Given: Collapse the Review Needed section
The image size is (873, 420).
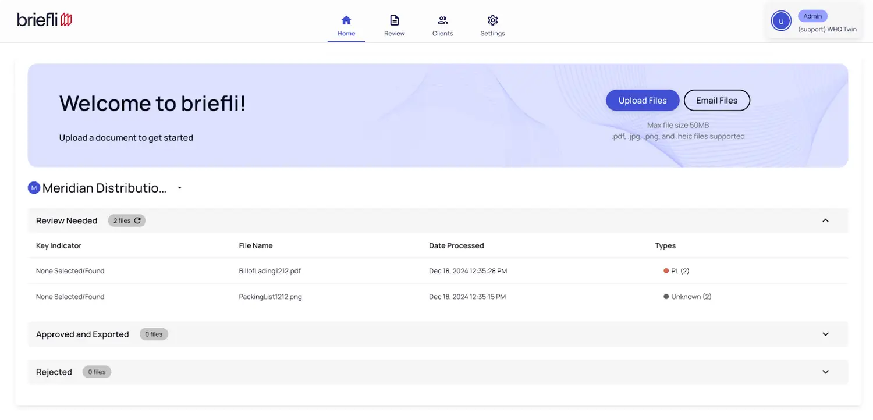Looking at the screenshot, I should click(825, 220).
